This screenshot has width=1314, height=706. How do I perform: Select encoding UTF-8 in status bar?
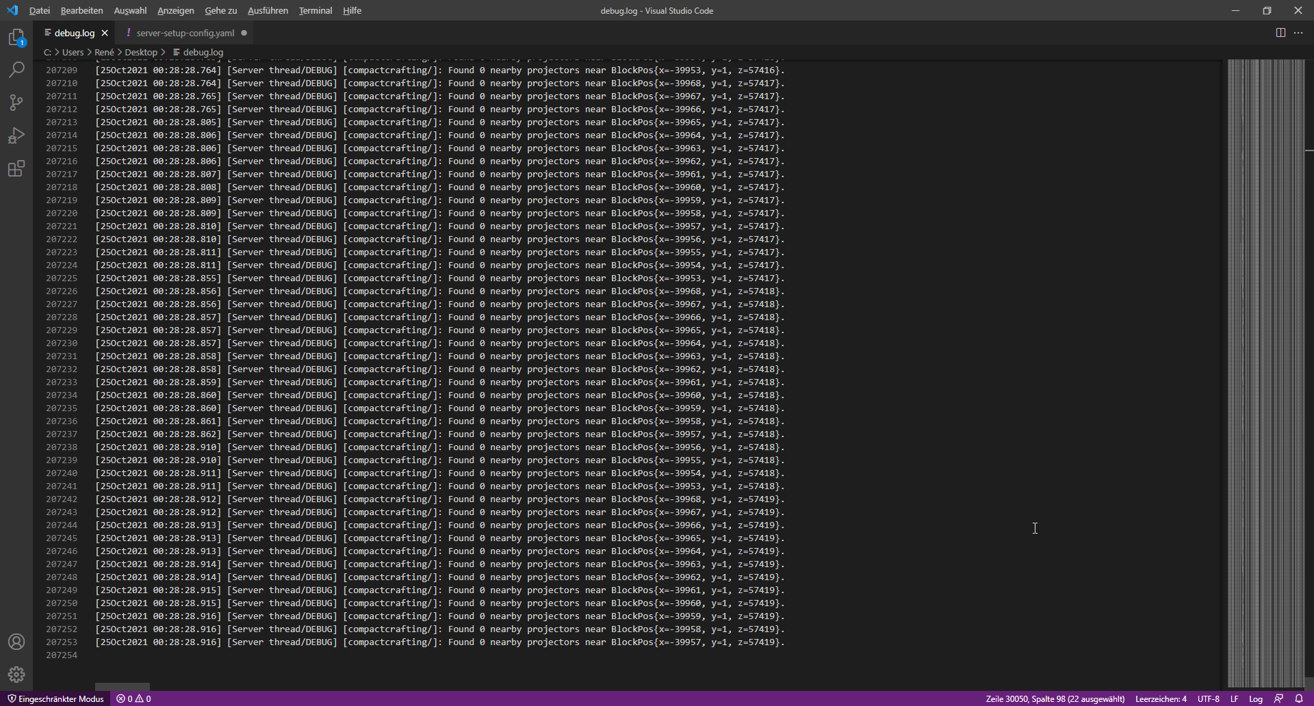coord(1208,698)
